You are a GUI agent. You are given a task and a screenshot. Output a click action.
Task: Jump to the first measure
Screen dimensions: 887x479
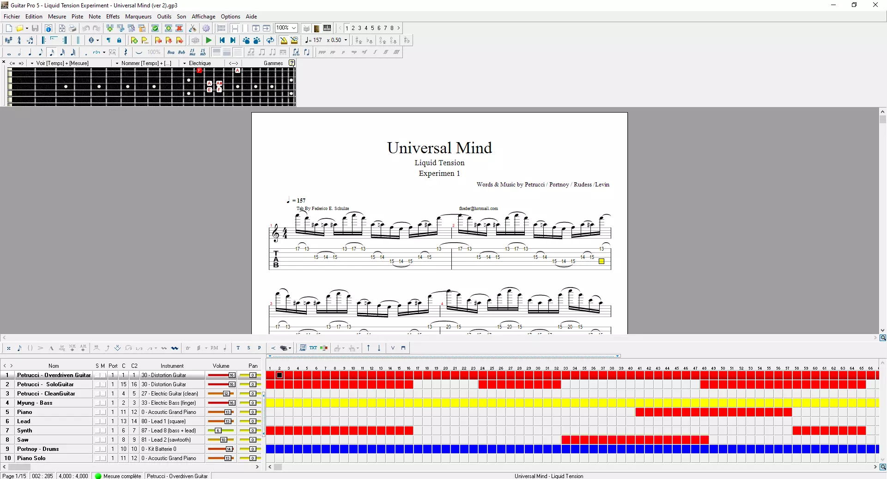click(x=222, y=40)
